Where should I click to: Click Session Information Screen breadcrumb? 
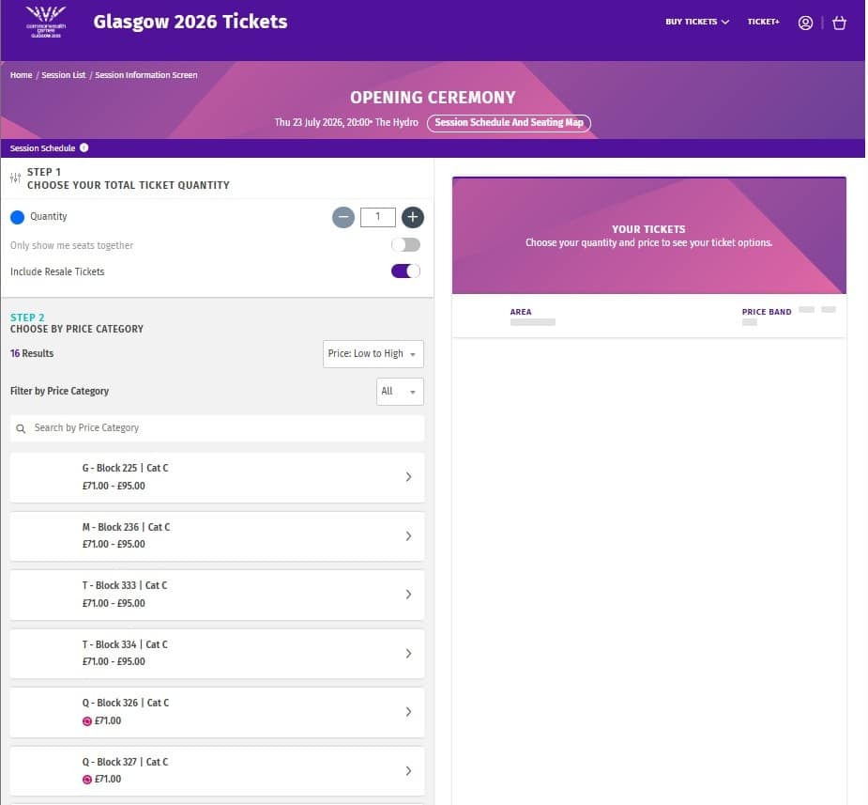[x=146, y=75]
